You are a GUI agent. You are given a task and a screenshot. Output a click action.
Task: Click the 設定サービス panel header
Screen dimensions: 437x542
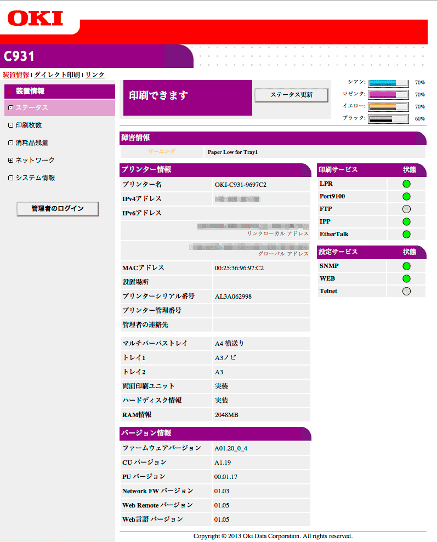coord(372,252)
